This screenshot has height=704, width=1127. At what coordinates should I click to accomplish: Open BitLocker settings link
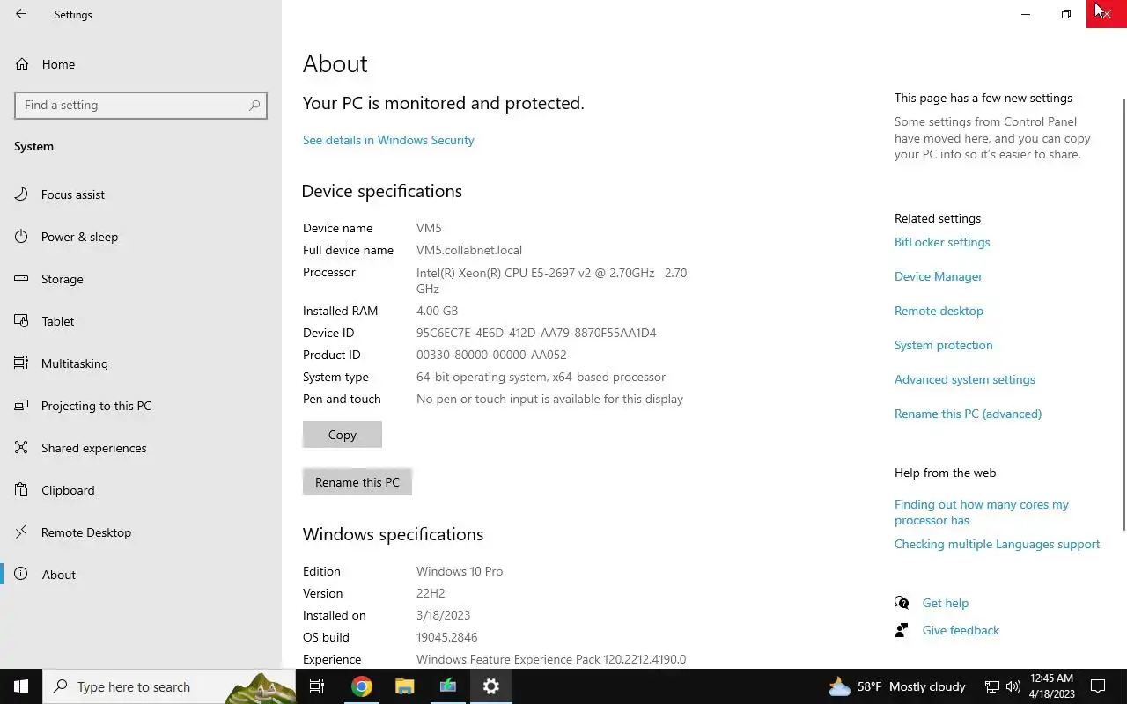[x=942, y=242]
